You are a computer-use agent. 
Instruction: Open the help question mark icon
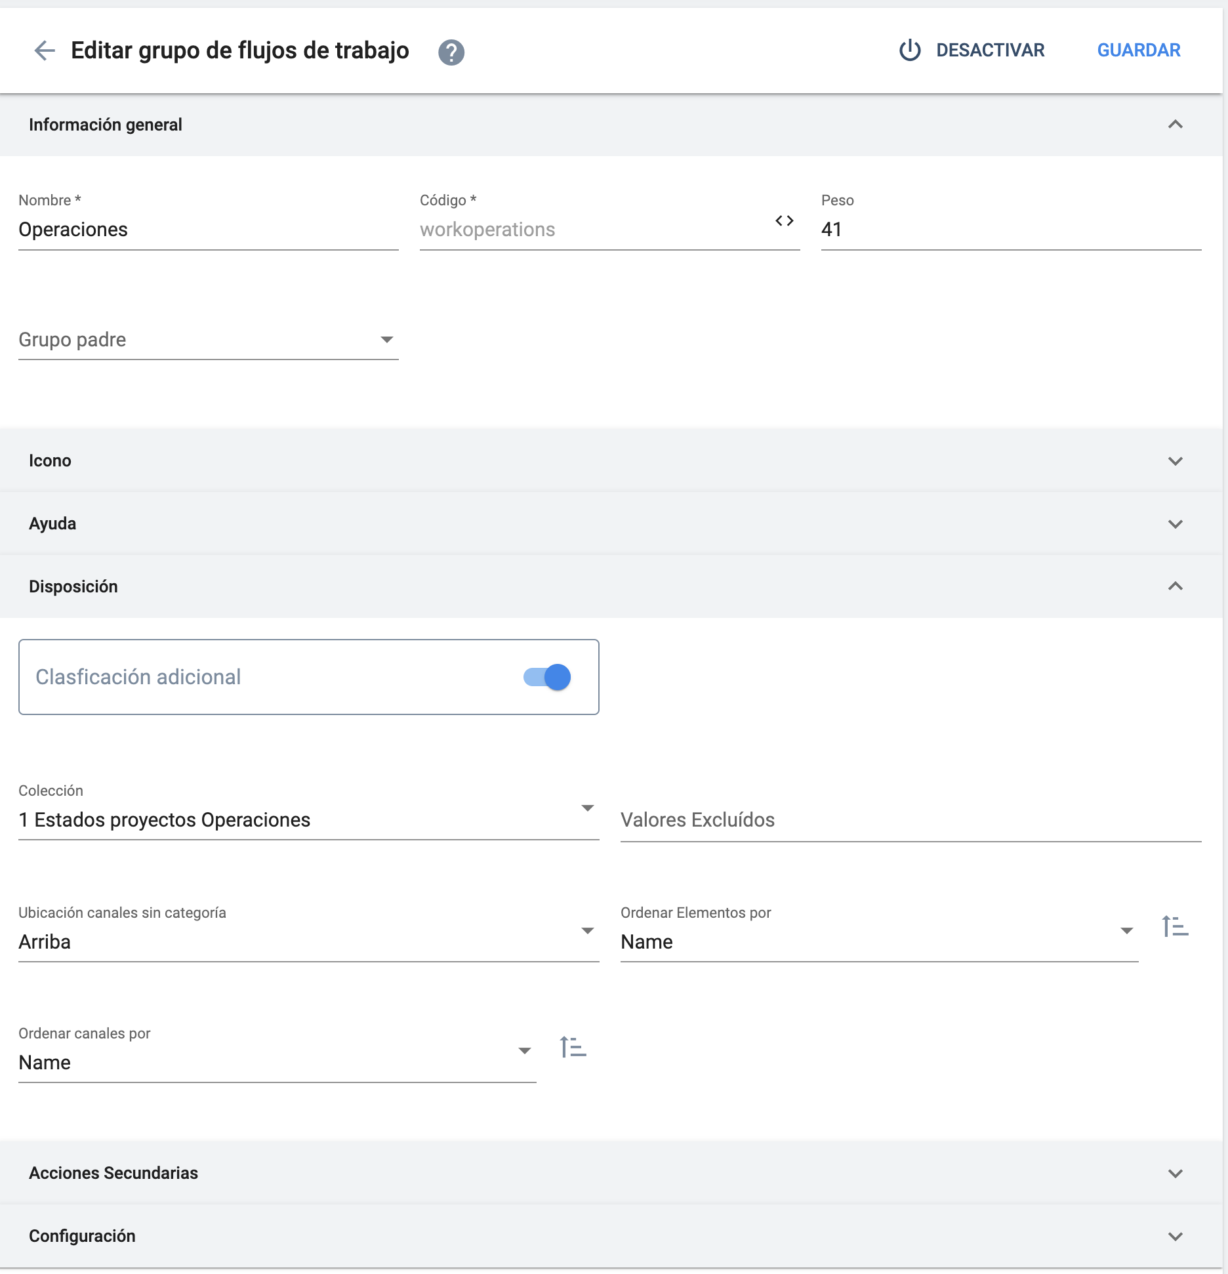point(451,52)
